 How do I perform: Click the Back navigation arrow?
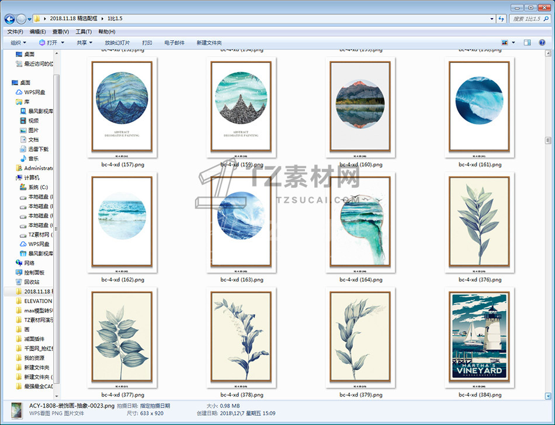click(x=9, y=19)
